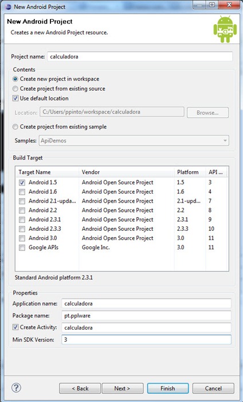
Task: Open the Samples ApiDemos dropdown
Action: coord(134,141)
